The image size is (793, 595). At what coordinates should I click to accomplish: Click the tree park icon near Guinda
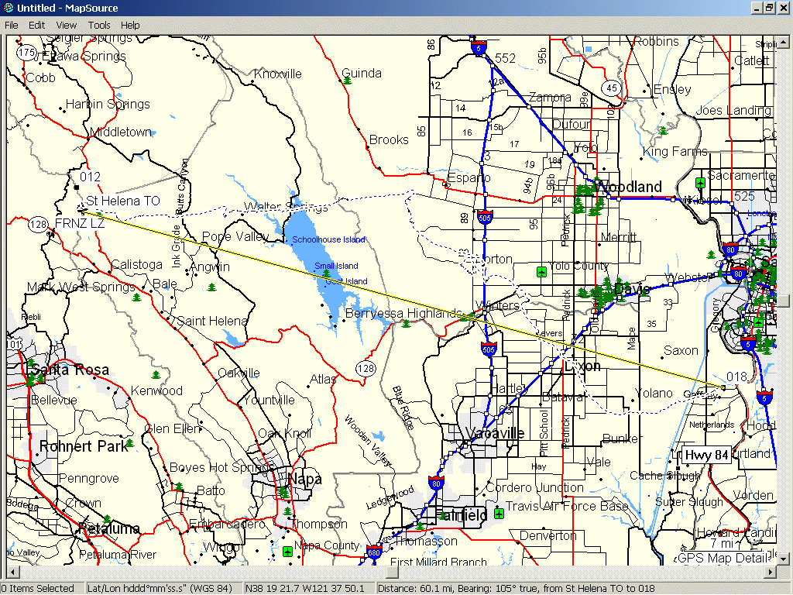click(347, 80)
